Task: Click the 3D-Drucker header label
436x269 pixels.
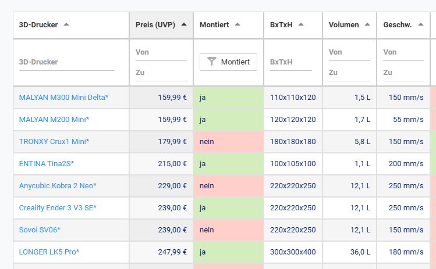Action: pyautogui.click(x=38, y=25)
